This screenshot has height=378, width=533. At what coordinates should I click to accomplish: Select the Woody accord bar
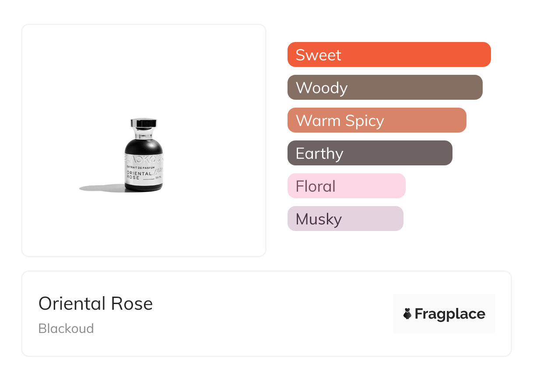click(x=385, y=87)
